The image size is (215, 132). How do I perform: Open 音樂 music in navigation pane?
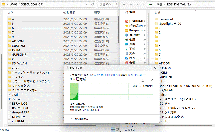pyautogui.click(x=130, y=63)
